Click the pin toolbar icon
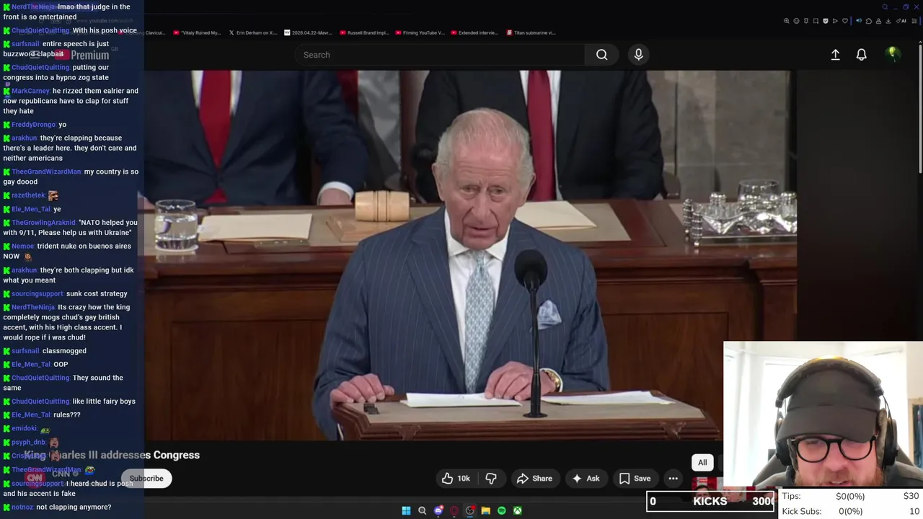 [806, 21]
